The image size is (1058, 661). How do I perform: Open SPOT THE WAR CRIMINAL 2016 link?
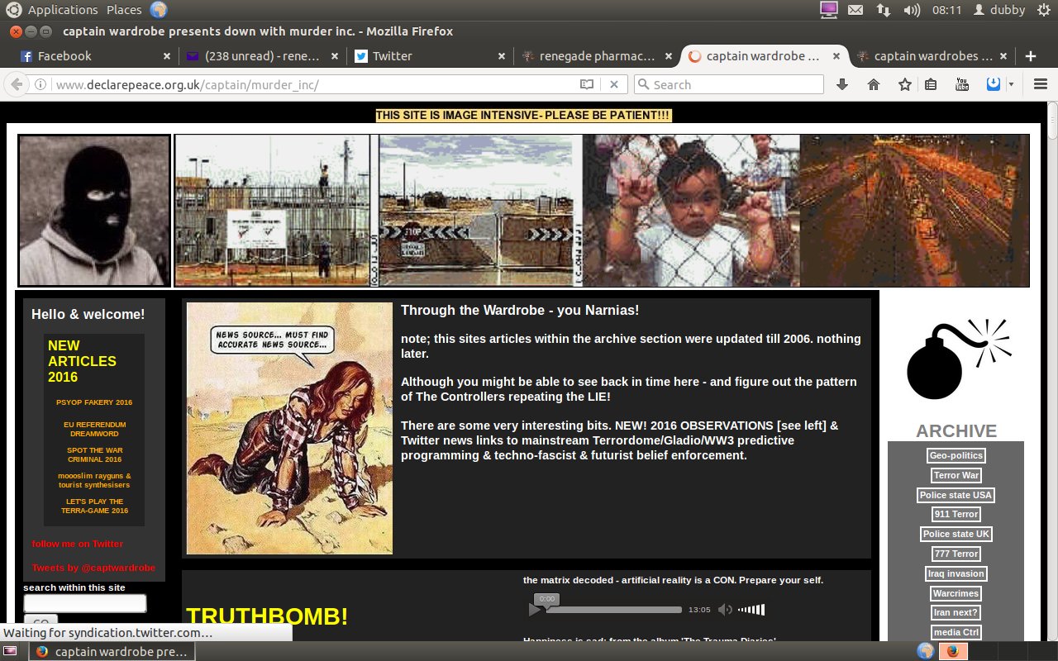tap(94, 455)
